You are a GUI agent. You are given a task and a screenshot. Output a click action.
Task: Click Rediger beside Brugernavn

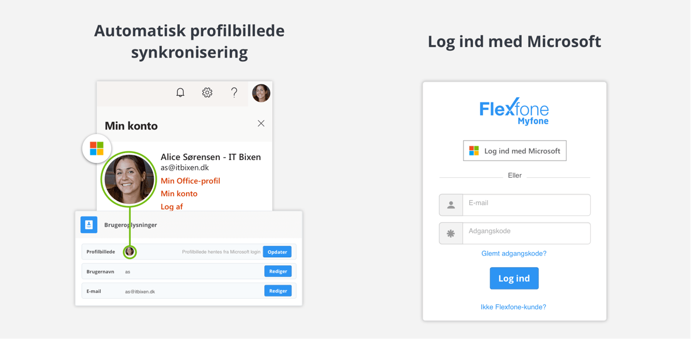click(278, 271)
